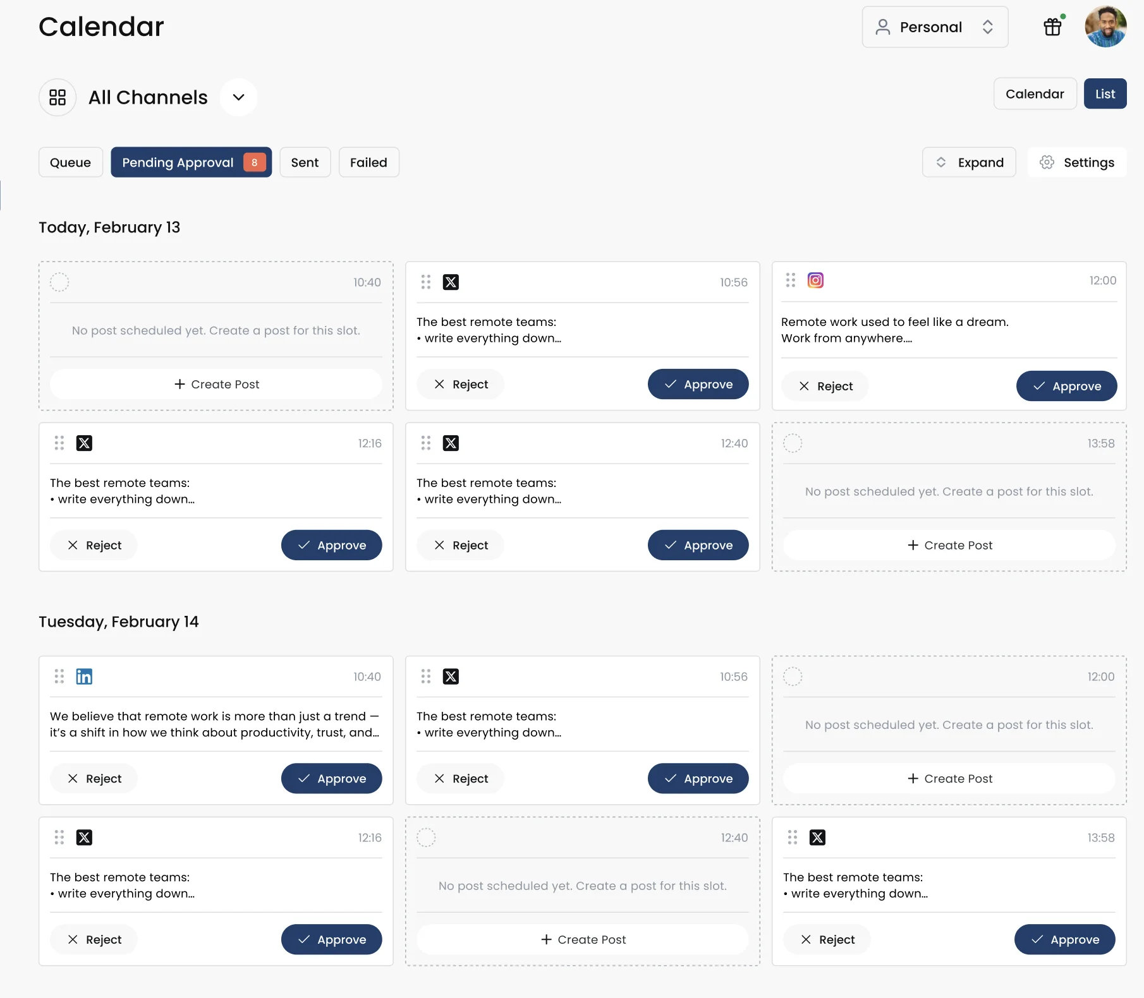The width and height of the screenshot is (1144, 998).
Task: Approve Tuesday's 10:40 LinkedIn post
Action: (x=332, y=778)
